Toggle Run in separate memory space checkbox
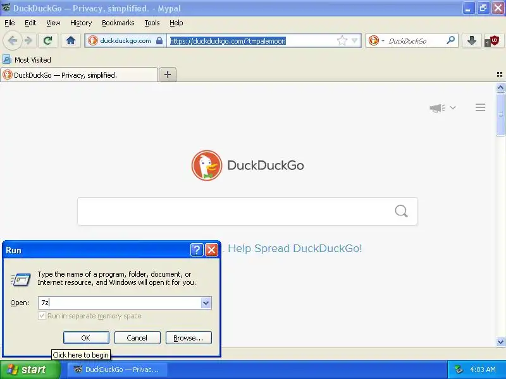The height and width of the screenshot is (379, 506). [x=42, y=316]
